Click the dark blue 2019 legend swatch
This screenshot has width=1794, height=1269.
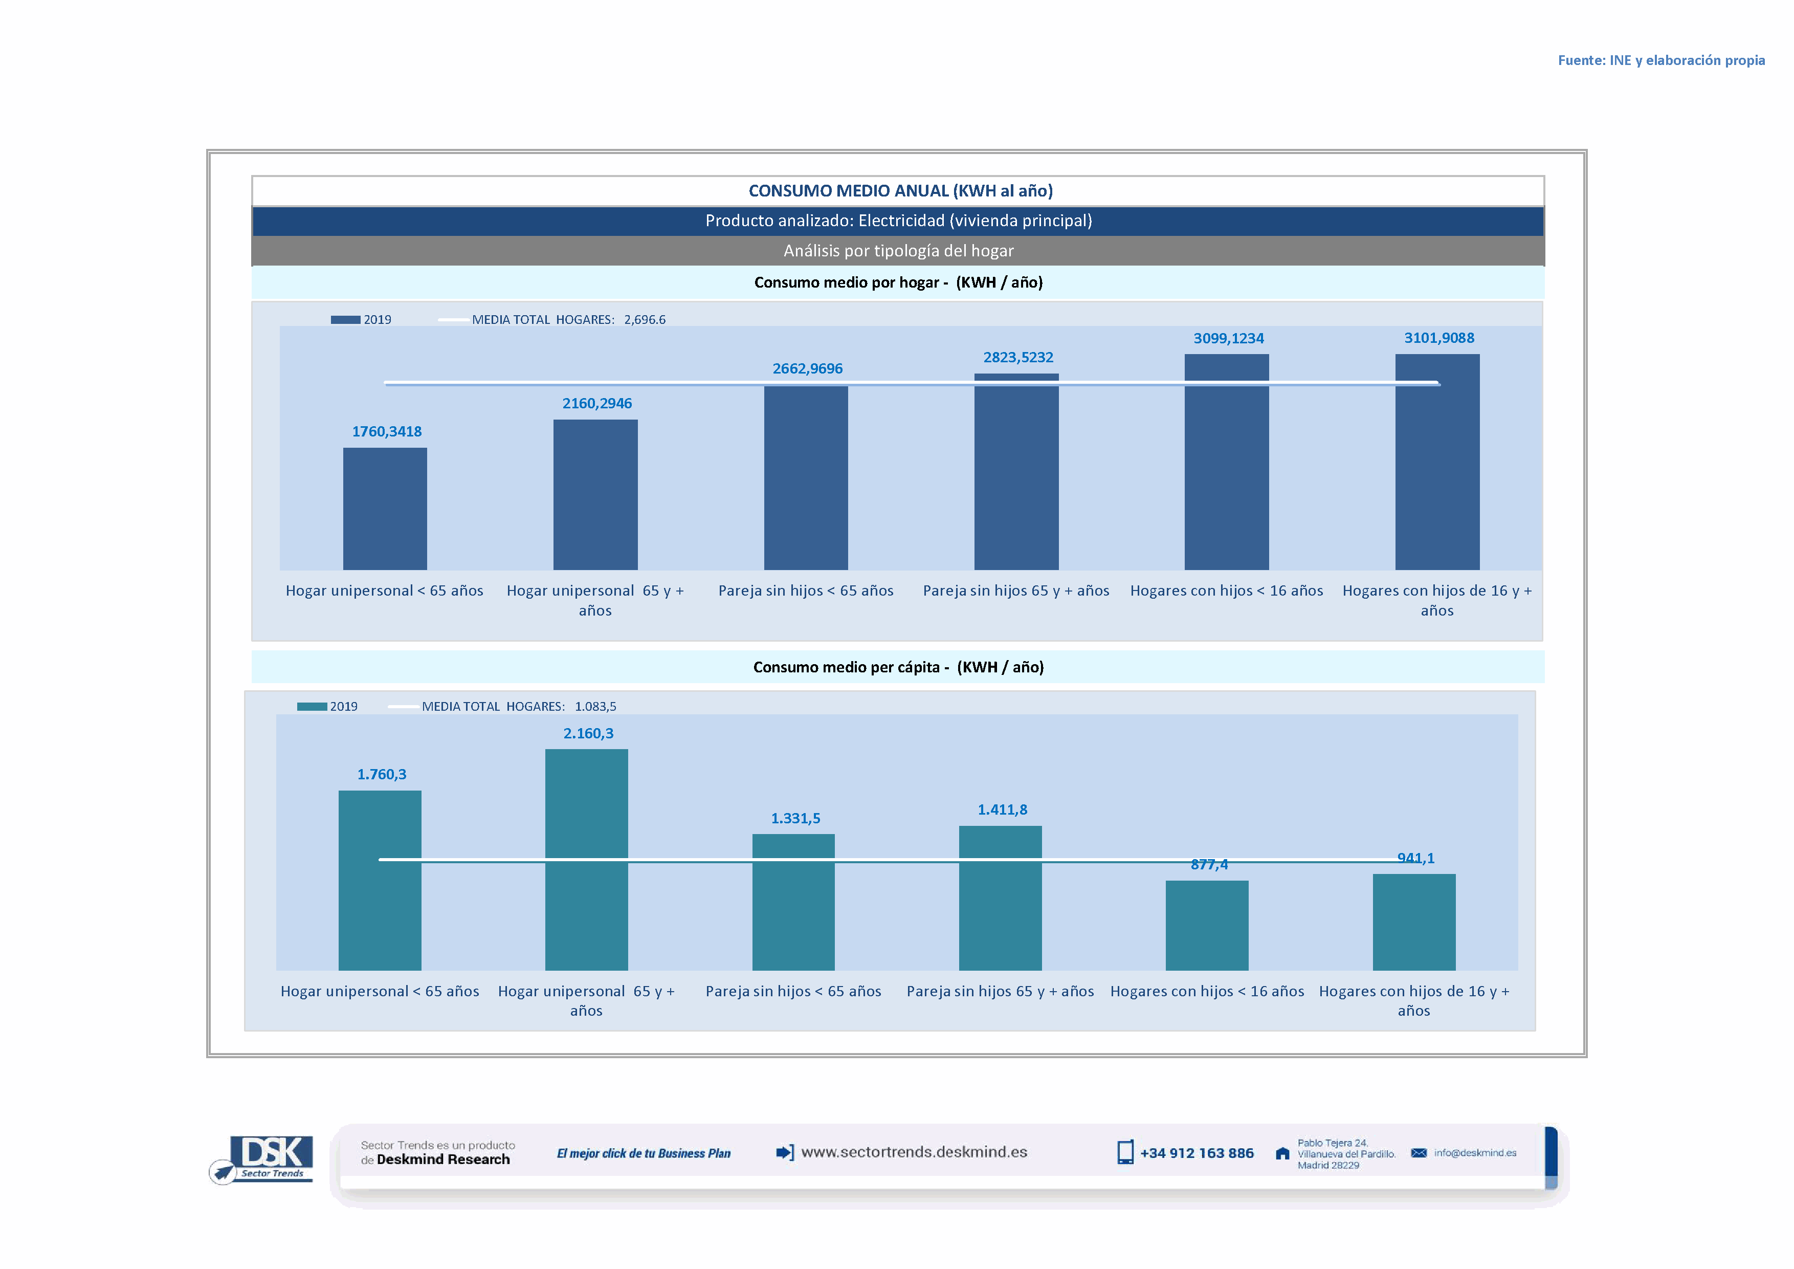point(345,320)
